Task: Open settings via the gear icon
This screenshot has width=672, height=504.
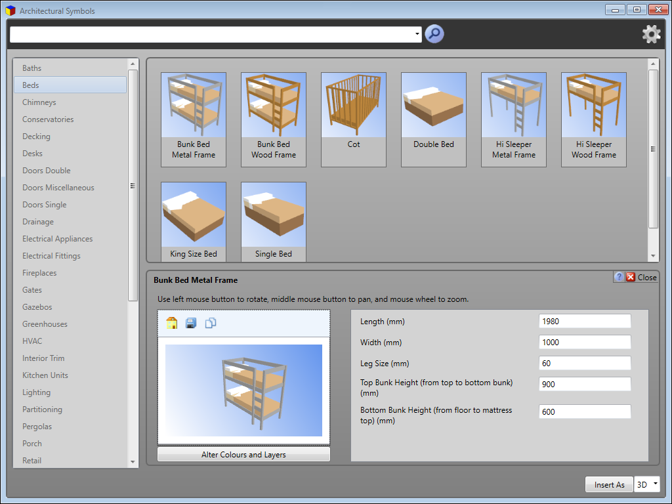Action: pos(651,33)
